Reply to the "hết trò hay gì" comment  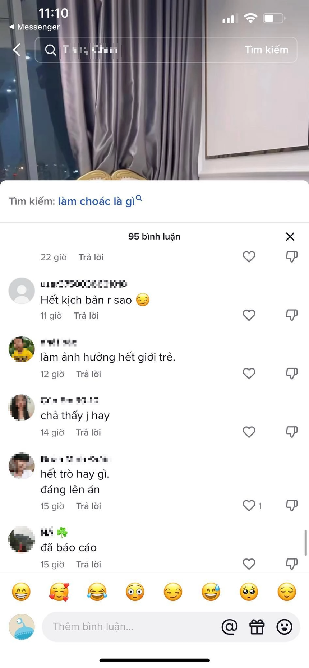[x=88, y=506]
